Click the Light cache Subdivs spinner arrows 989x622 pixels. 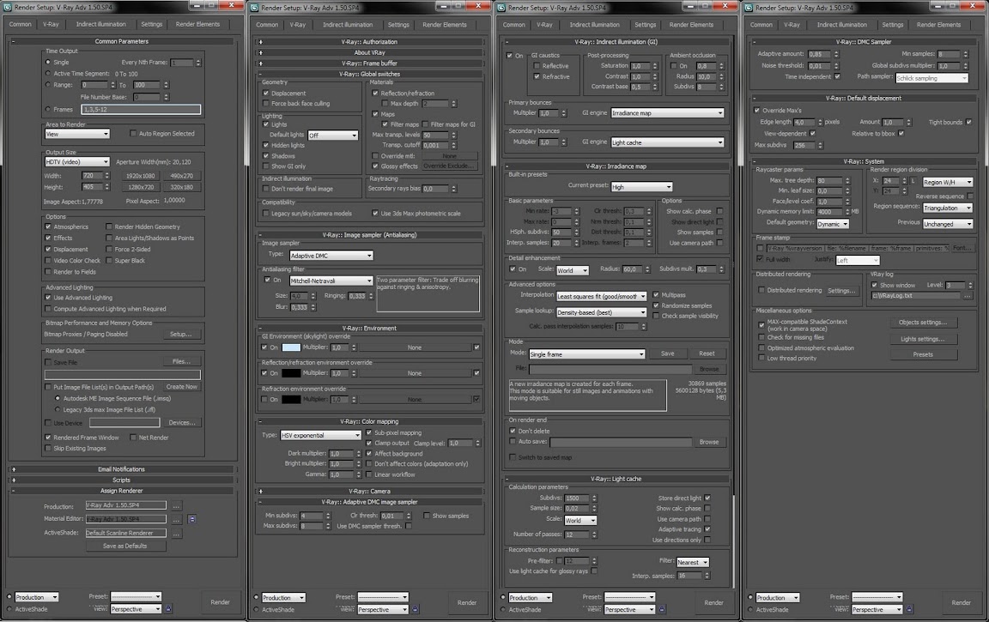pos(593,498)
